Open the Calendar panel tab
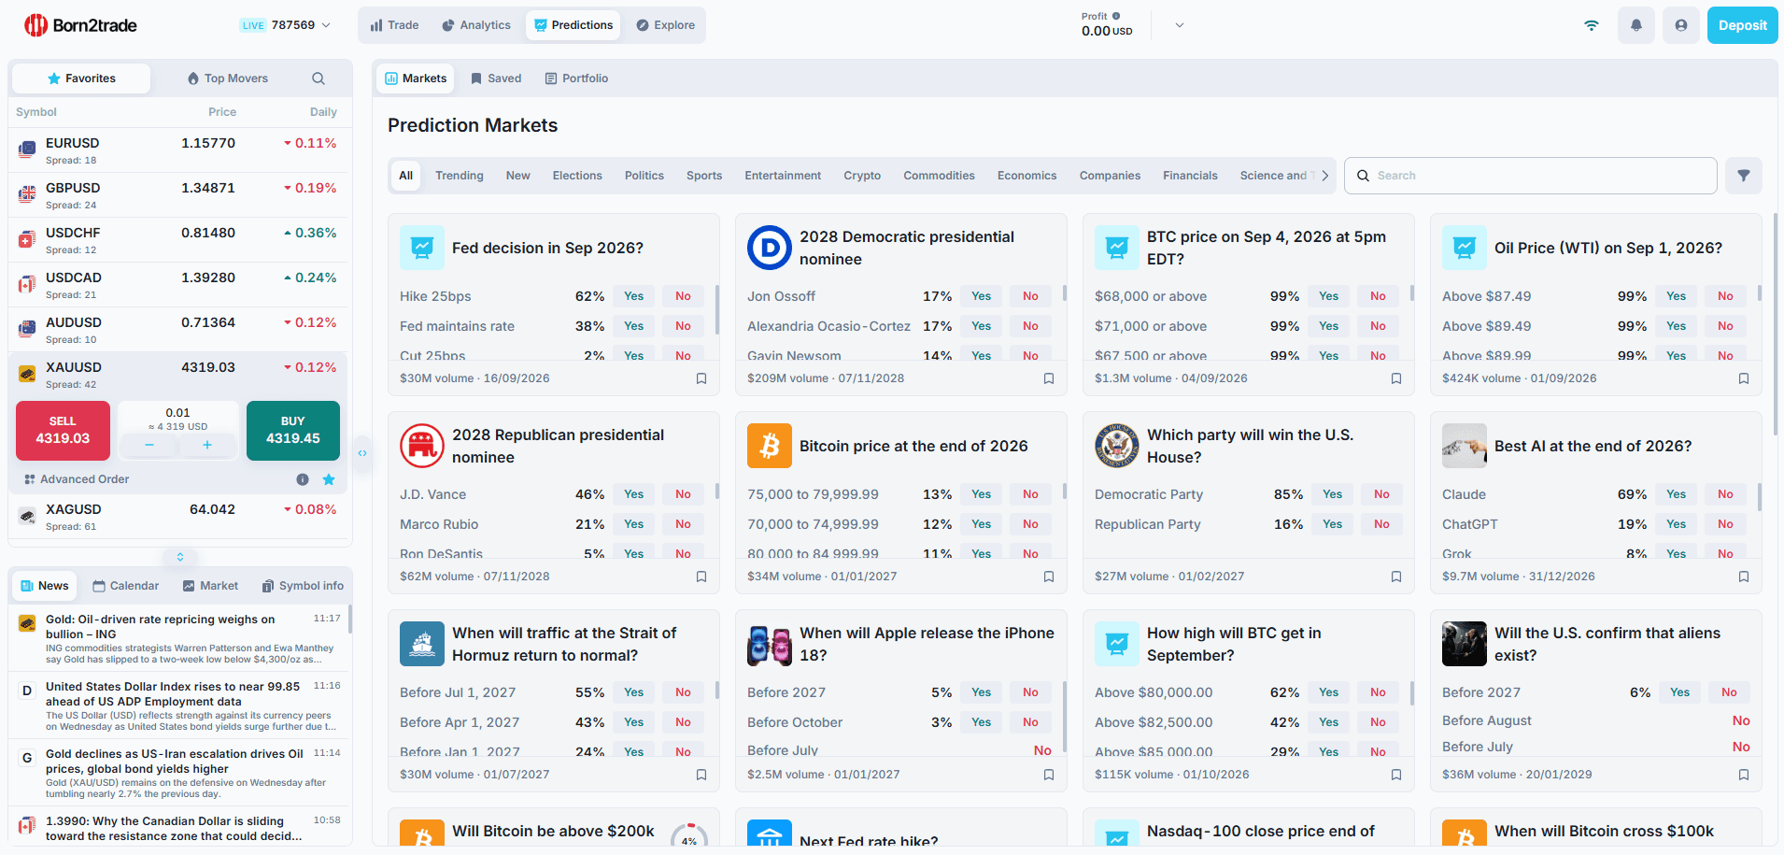Image resolution: width=1784 pixels, height=855 pixels. [126, 586]
